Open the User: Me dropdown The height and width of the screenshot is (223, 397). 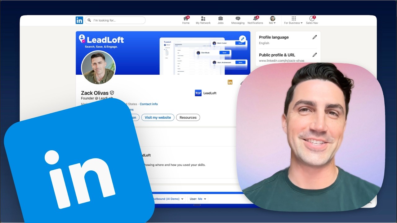(198, 199)
